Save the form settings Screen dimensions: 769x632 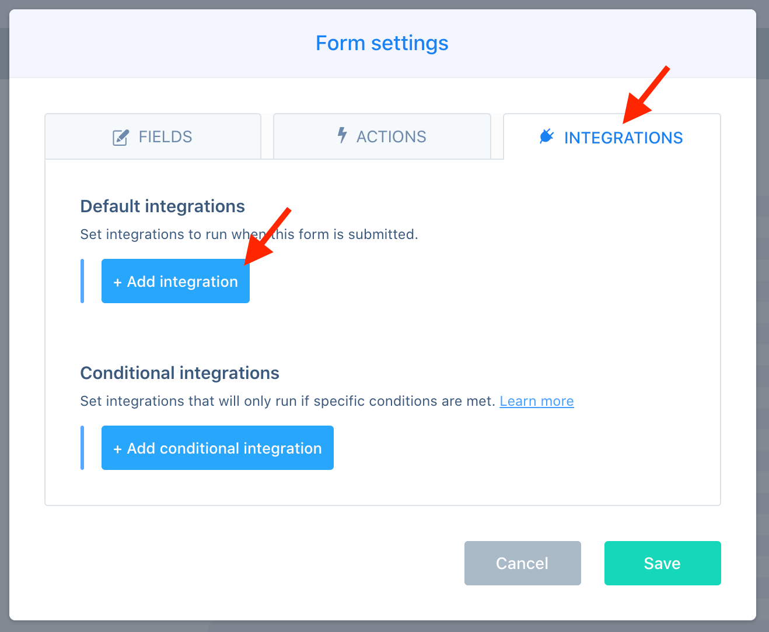663,563
